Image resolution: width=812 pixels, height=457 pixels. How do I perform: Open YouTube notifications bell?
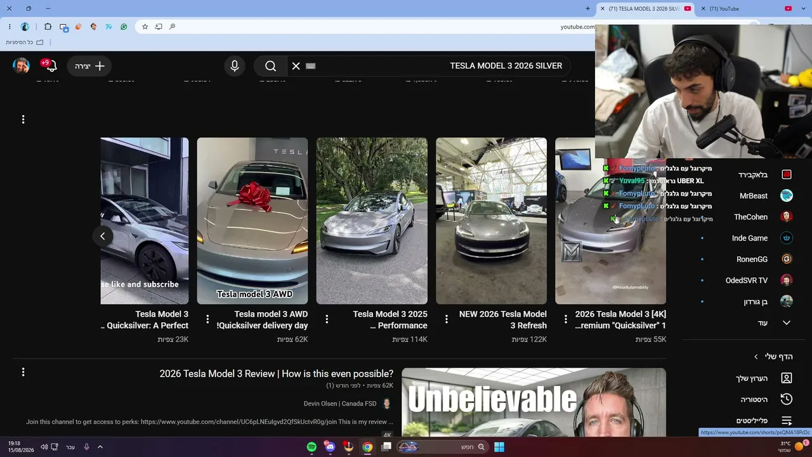point(51,65)
